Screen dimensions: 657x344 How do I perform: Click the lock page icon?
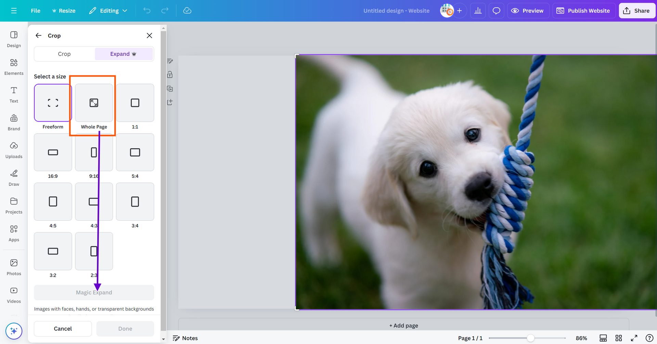pos(170,75)
